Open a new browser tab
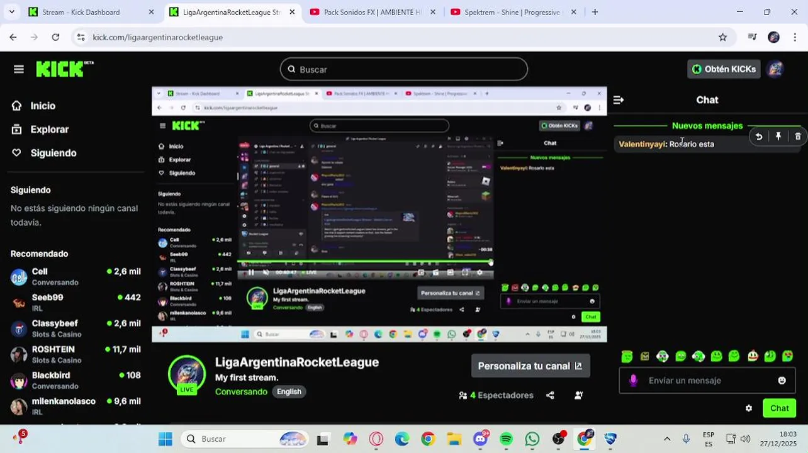 [x=595, y=12]
